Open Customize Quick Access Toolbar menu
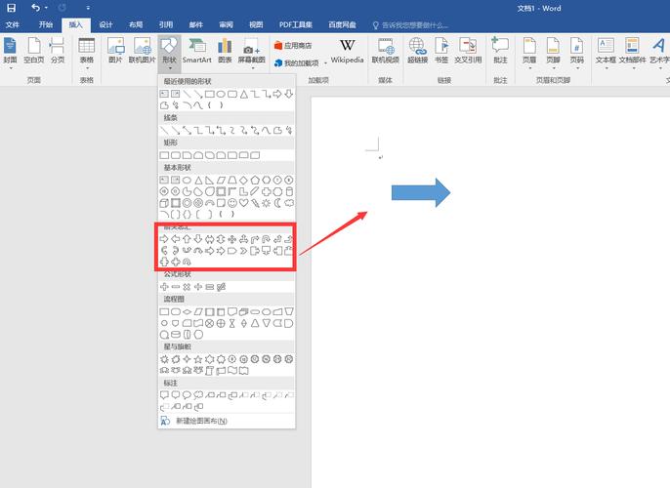The image size is (670, 488). point(88,8)
